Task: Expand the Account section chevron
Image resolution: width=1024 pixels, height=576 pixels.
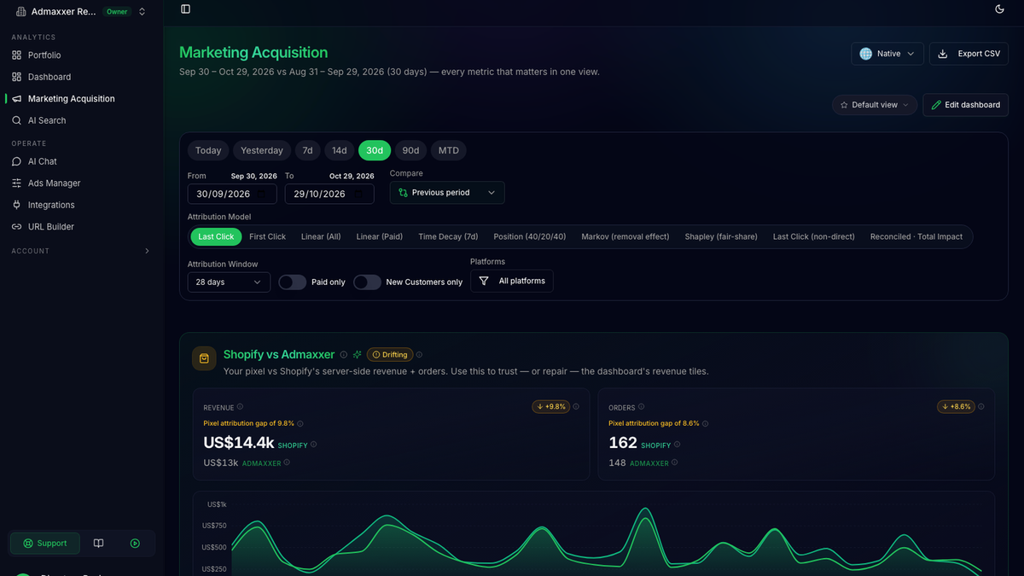Action: click(x=147, y=251)
